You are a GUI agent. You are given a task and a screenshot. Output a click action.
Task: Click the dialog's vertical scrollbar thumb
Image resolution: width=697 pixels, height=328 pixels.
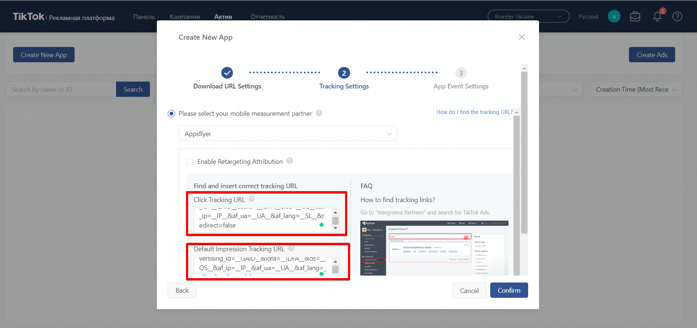click(524, 153)
